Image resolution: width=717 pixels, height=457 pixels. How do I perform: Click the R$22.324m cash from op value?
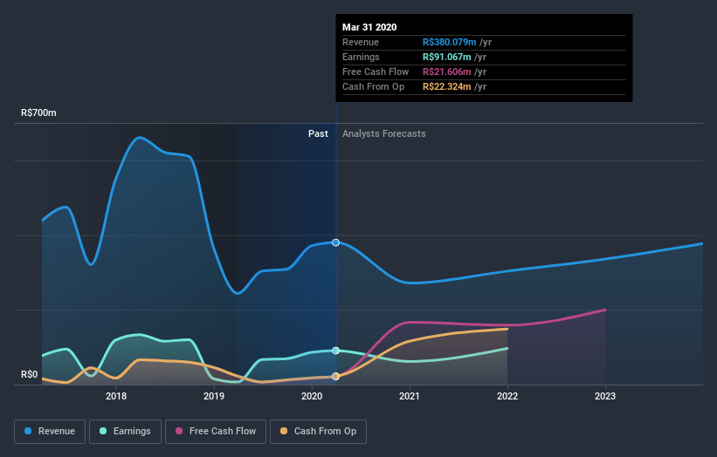[x=447, y=86]
